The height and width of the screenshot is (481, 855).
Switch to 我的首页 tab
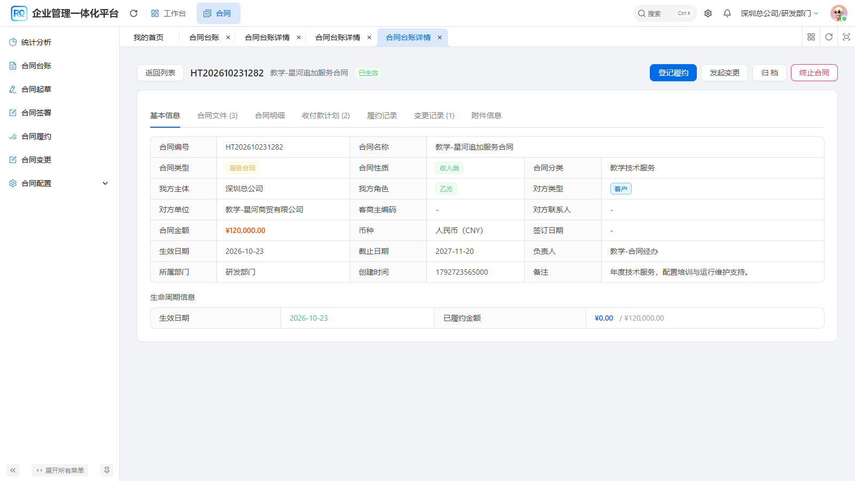[x=149, y=37]
